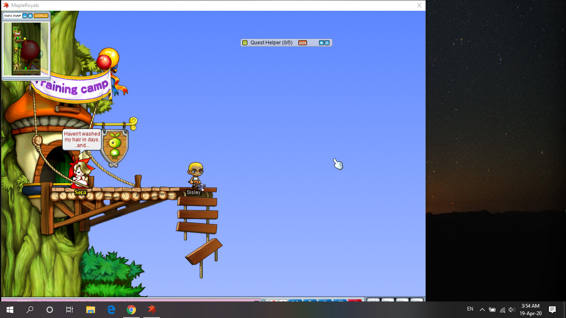This screenshot has width=566, height=318.
Task: Click the character named Sisley
Action: [195, 174]
